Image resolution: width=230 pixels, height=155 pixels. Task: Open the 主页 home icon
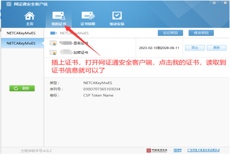[x=29, y=16]
